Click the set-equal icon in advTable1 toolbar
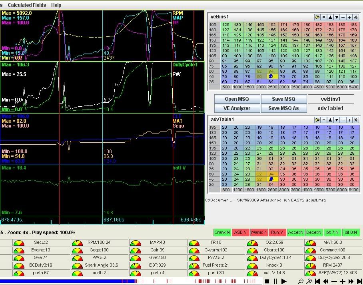The image size is (363, 285). pos(324,120)
